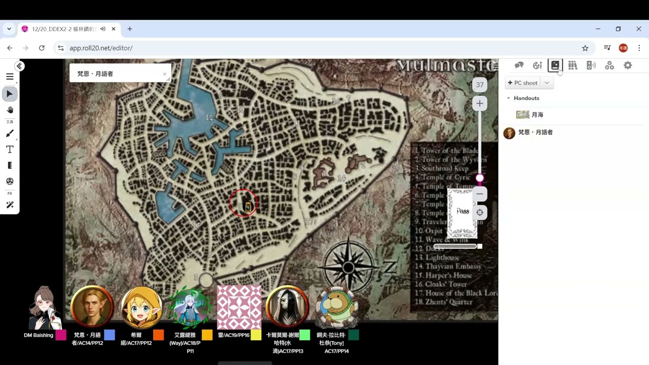Click the pink color swatch beside DM Baishing

pos(61,335)
